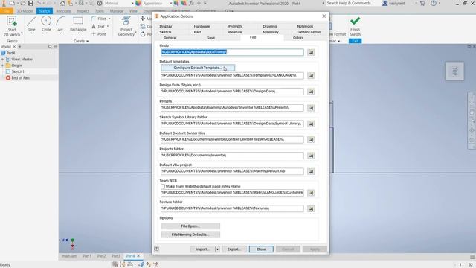This screenshot has width=476, height=268.
Task: Open the Import button dropdown arrow
Action: (217, 249)
